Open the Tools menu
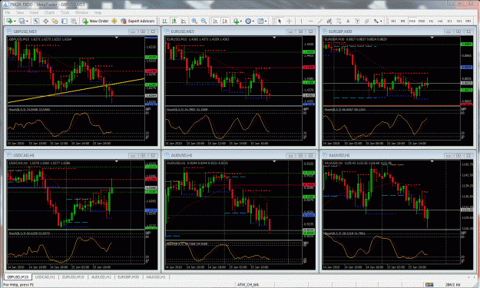 pyautogui.click(x=65, y=12)
